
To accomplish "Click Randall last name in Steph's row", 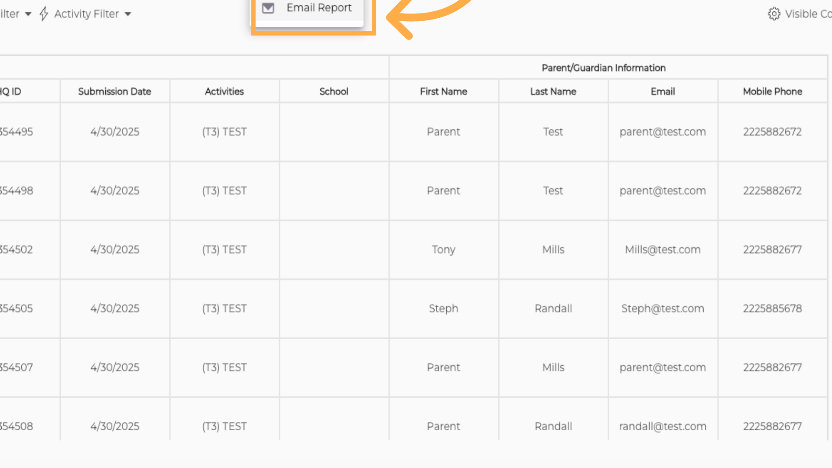I will pyautogui.click(x=553, y=309).
